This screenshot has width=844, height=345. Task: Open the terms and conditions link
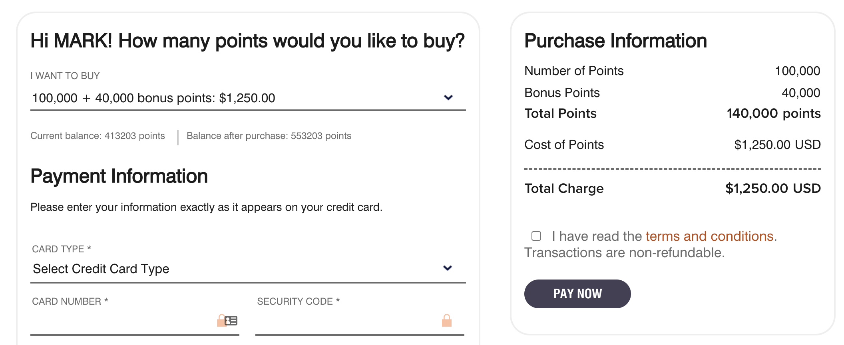710,236
